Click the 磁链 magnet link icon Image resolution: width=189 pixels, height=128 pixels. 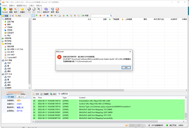[x=11, y=10]
